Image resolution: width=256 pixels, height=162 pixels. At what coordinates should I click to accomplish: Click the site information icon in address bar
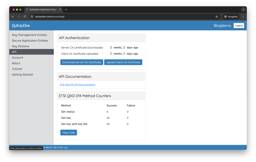(x=32, y=17)
